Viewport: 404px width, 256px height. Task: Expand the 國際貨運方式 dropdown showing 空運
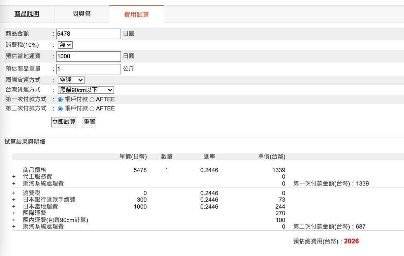click(71, 80)
